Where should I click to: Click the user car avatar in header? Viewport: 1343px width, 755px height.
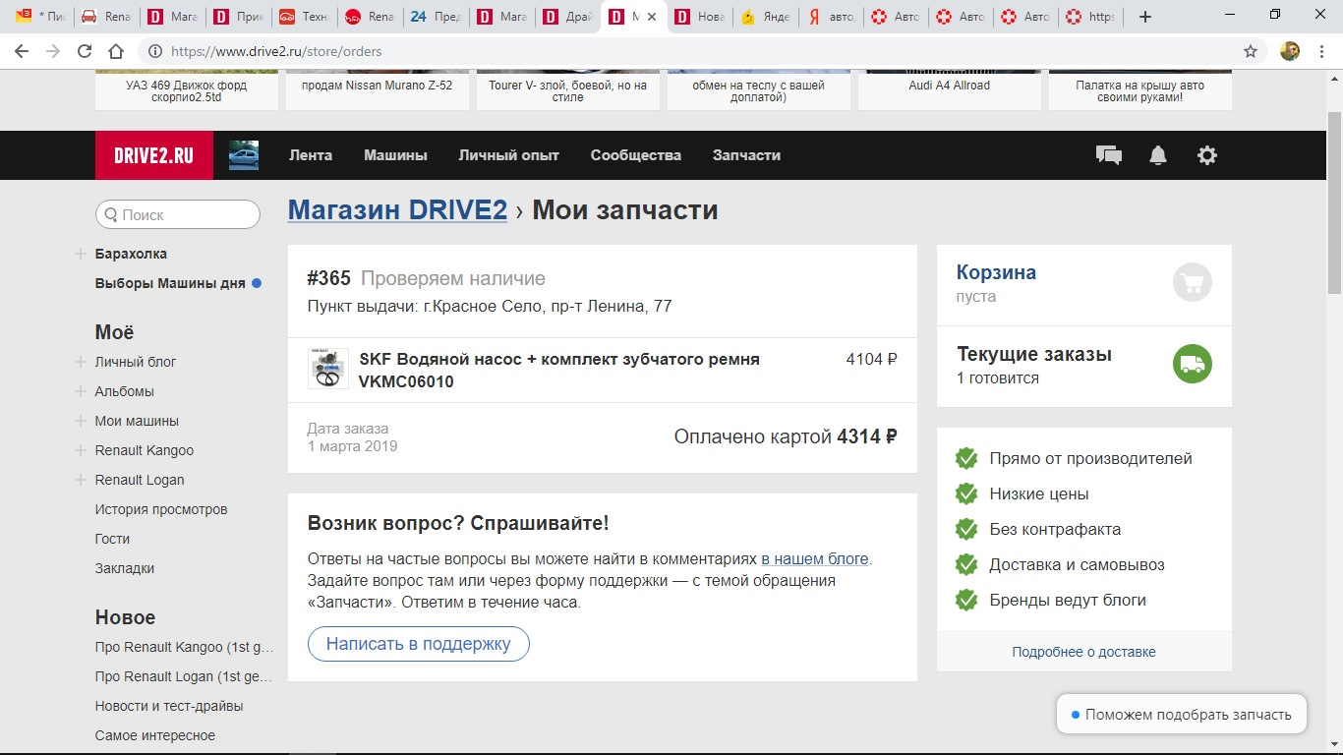pos(244,155)
